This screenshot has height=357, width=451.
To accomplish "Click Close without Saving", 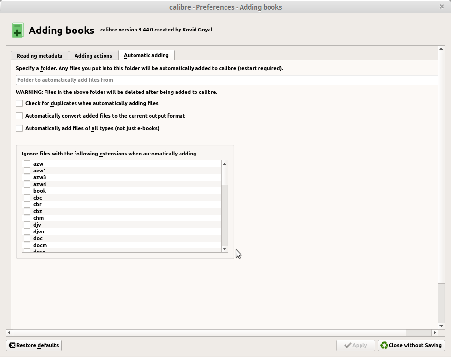I will pyautogui.click(x=411, y=345).
